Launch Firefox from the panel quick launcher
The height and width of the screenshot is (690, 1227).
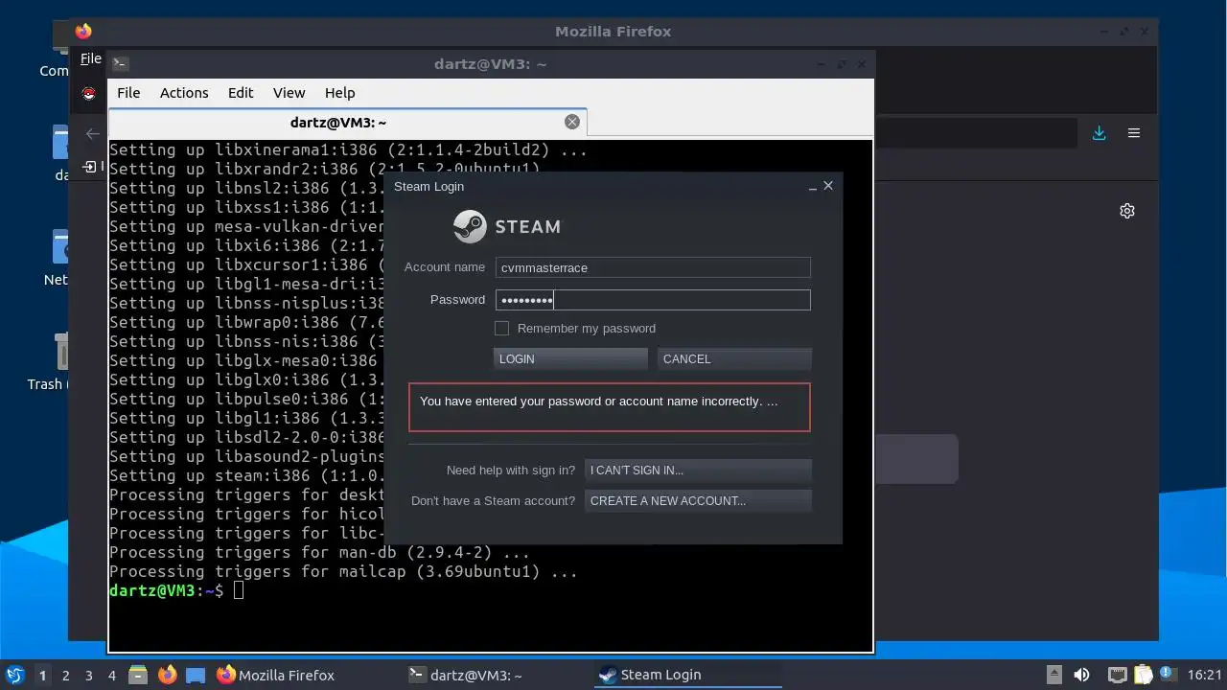[167, 675]
